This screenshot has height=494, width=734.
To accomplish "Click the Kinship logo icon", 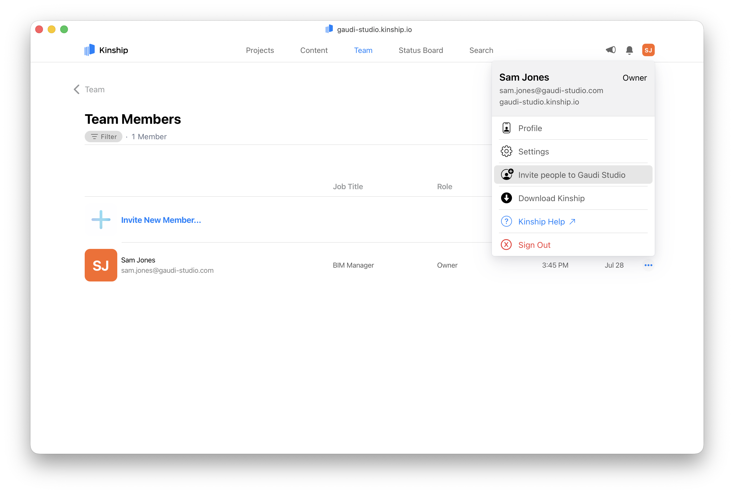I will coord(90,50).
